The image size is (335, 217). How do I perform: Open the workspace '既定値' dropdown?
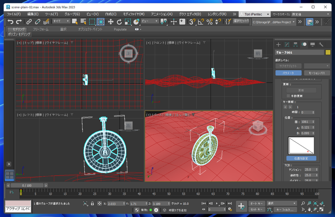tap(311, 14)
